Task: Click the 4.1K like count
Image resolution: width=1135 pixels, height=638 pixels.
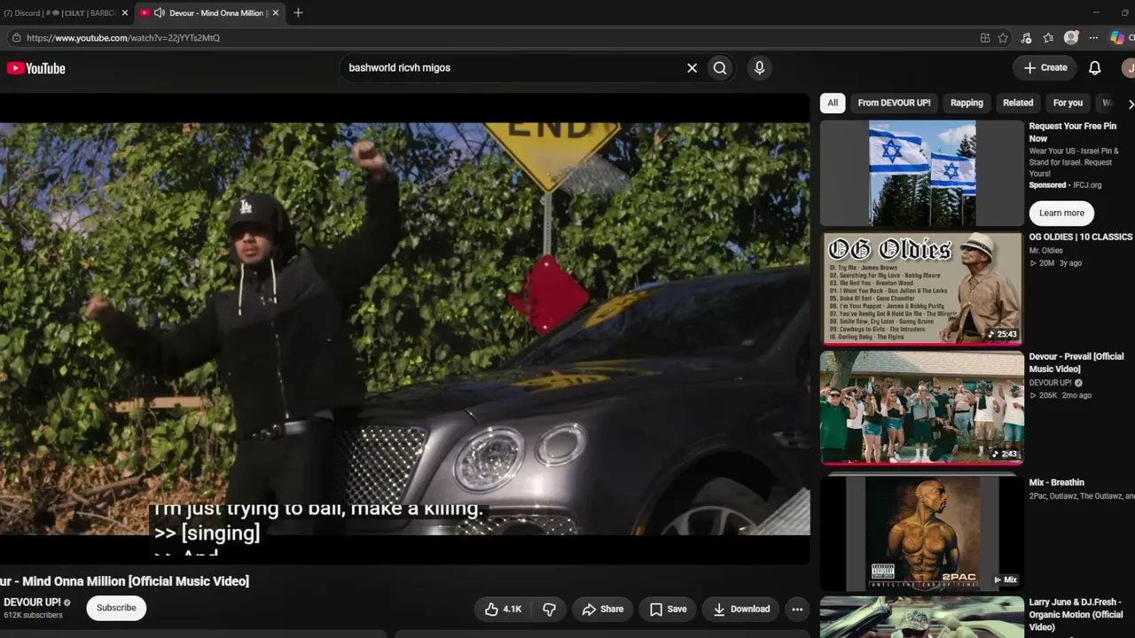Action: pyautogui.click(x=513, y=609)
